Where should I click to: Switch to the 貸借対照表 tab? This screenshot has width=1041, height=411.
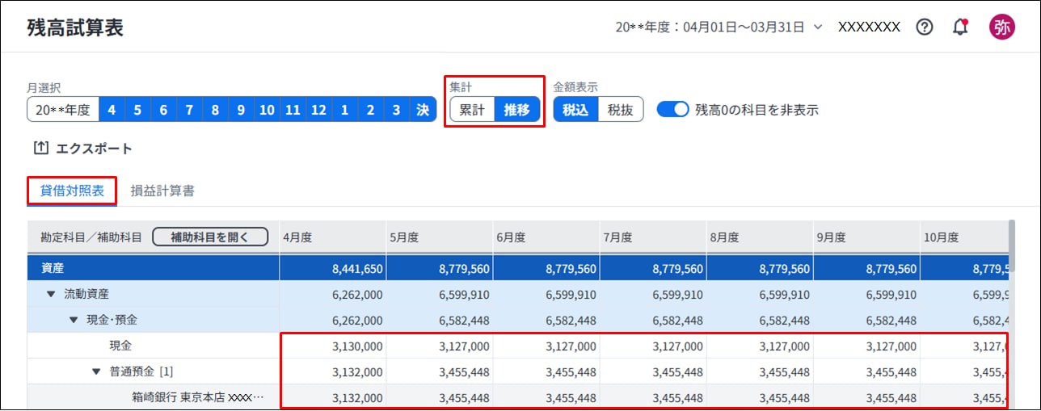click(x=73, y=191)
